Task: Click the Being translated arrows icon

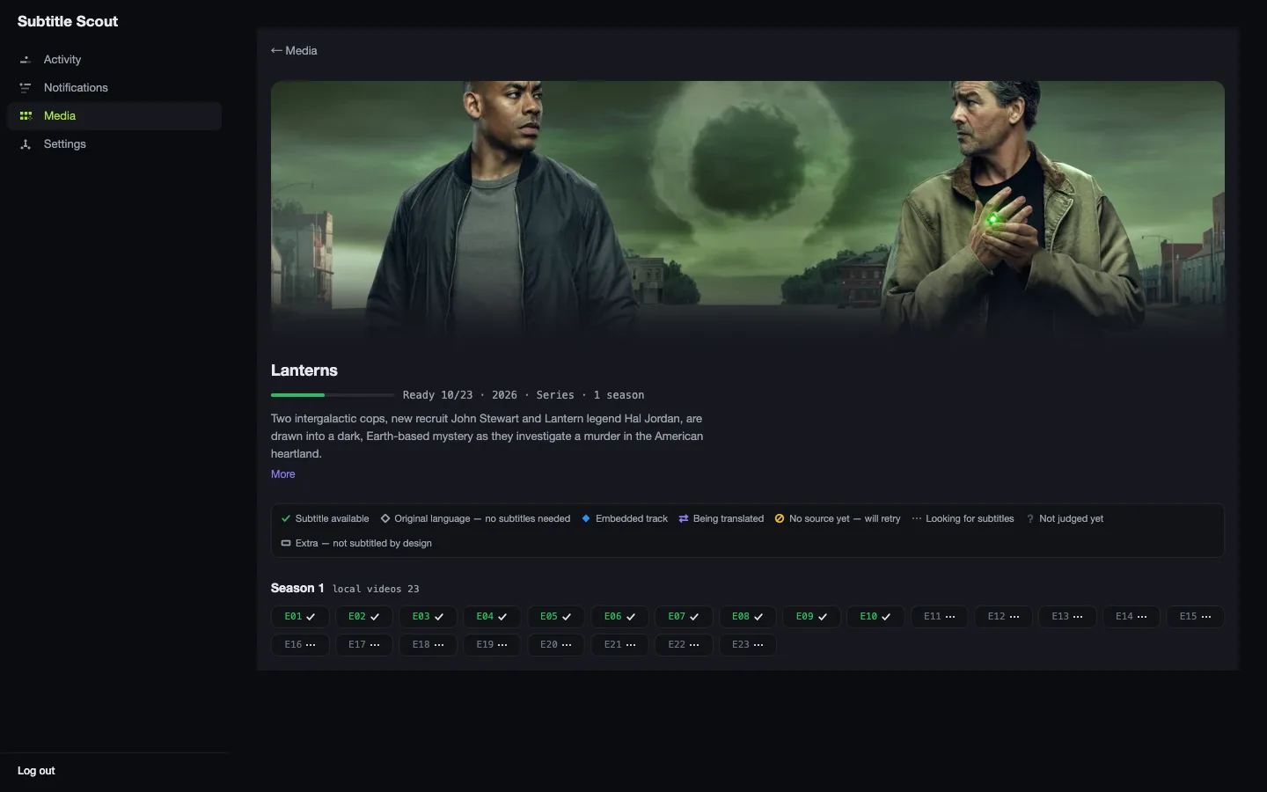Action: 684,519
